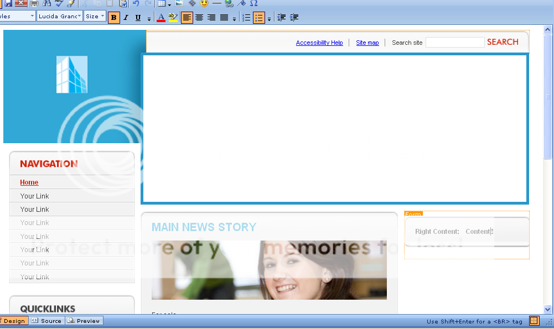Insert a horizontal rule
This screenshot has width=554, height=329.
[x=216, y=4]
